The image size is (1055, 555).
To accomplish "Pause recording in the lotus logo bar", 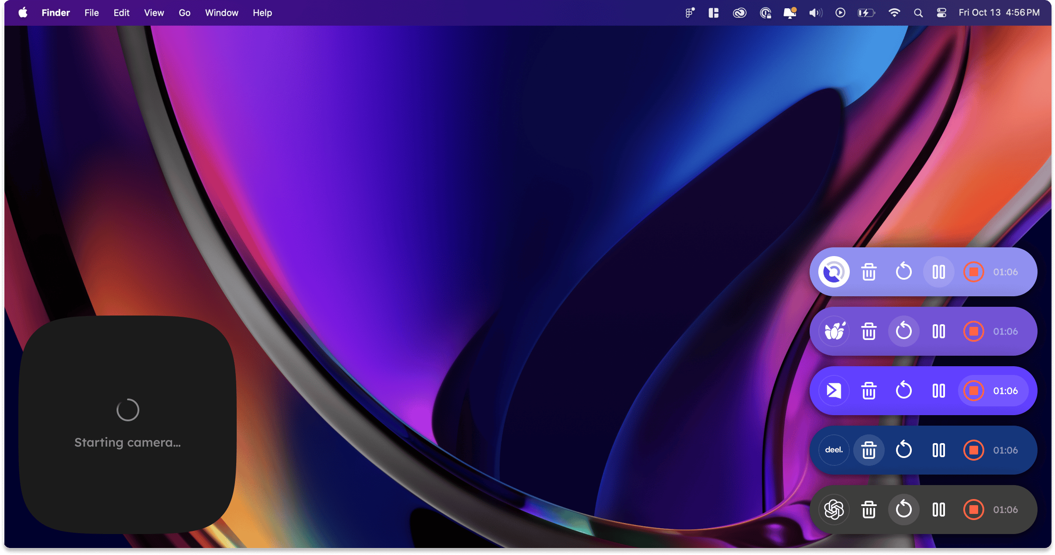I will tap(938, 331).
